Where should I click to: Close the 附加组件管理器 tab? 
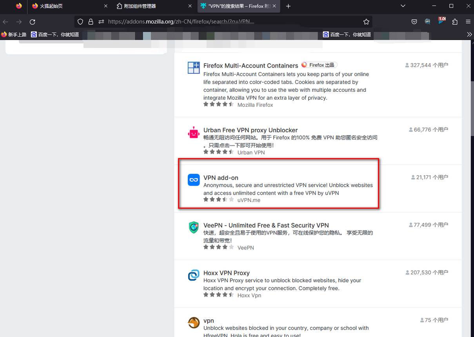pos(190,6)
